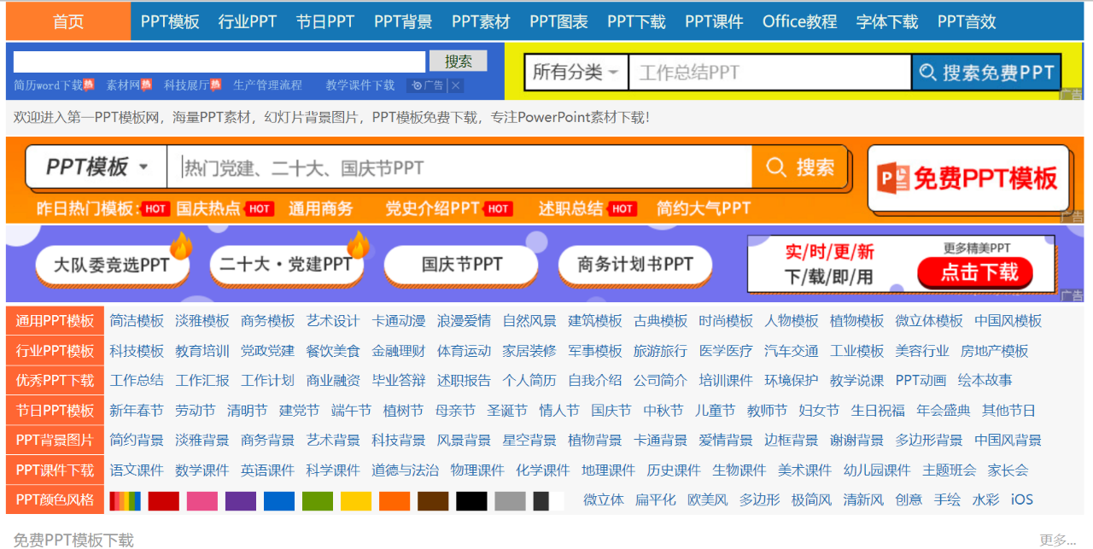
Task: Open the 科技模板 link
Action: pos(137,351)
